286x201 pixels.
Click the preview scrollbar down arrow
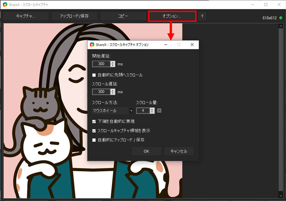pos(281,196)
